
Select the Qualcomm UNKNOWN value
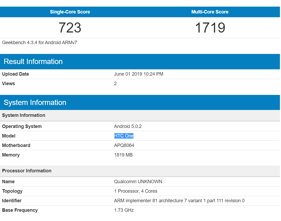point(138,182)
